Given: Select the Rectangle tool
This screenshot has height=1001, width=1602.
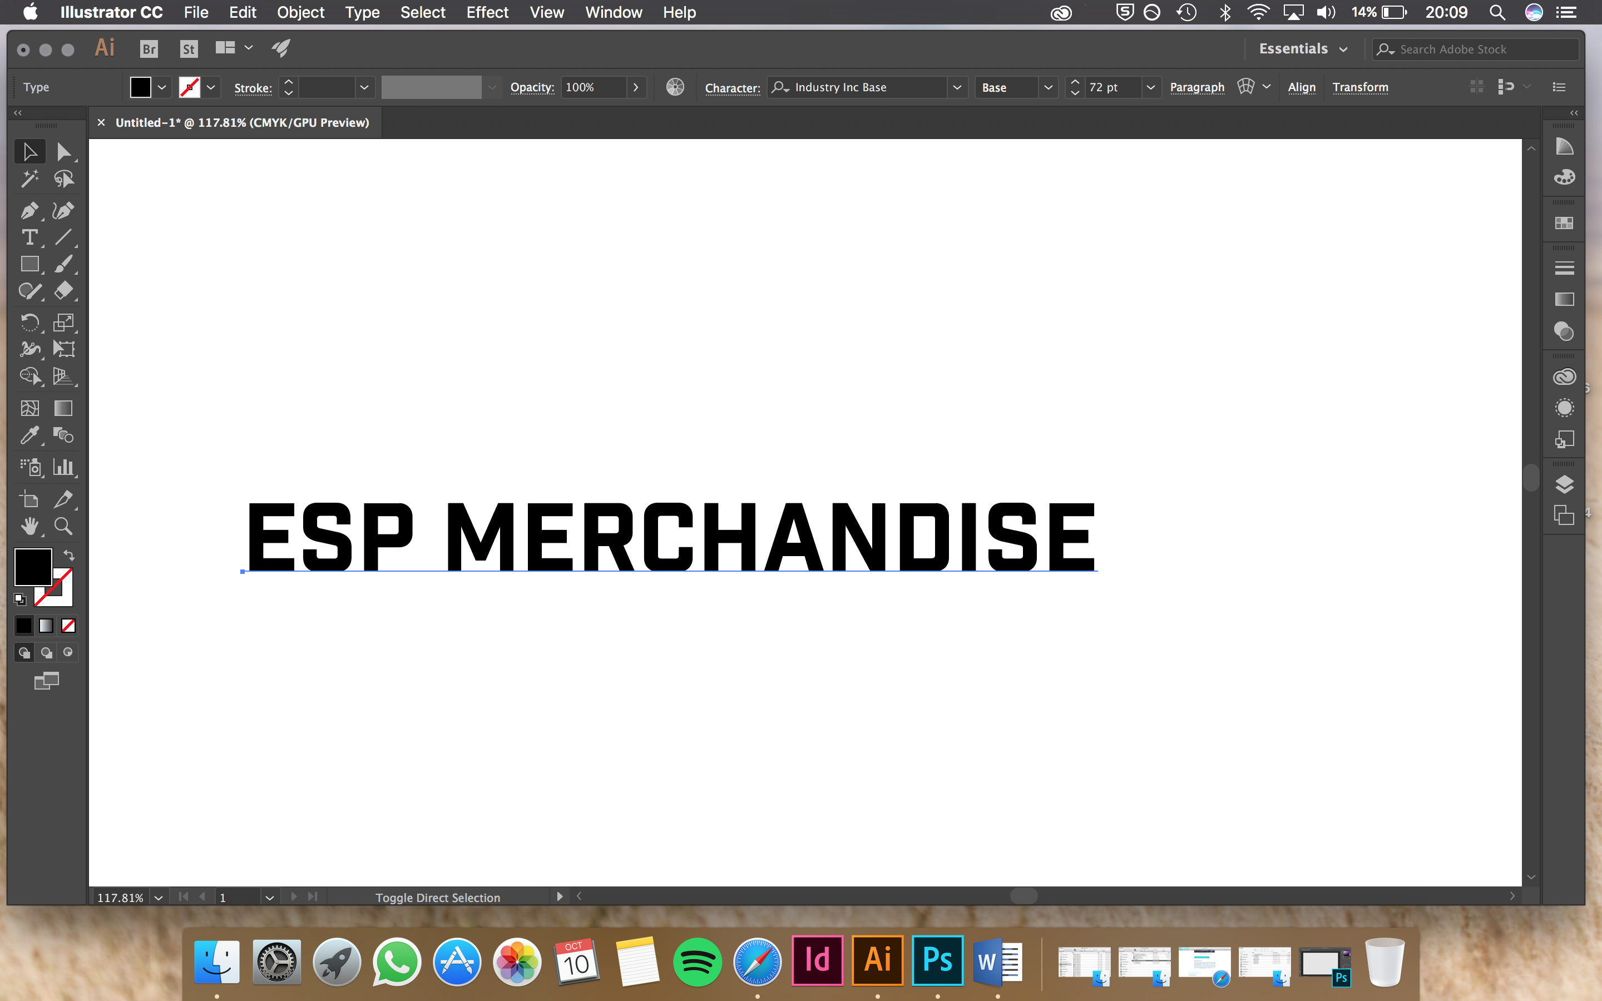Looking at the screenshot, I should (30, 264).
